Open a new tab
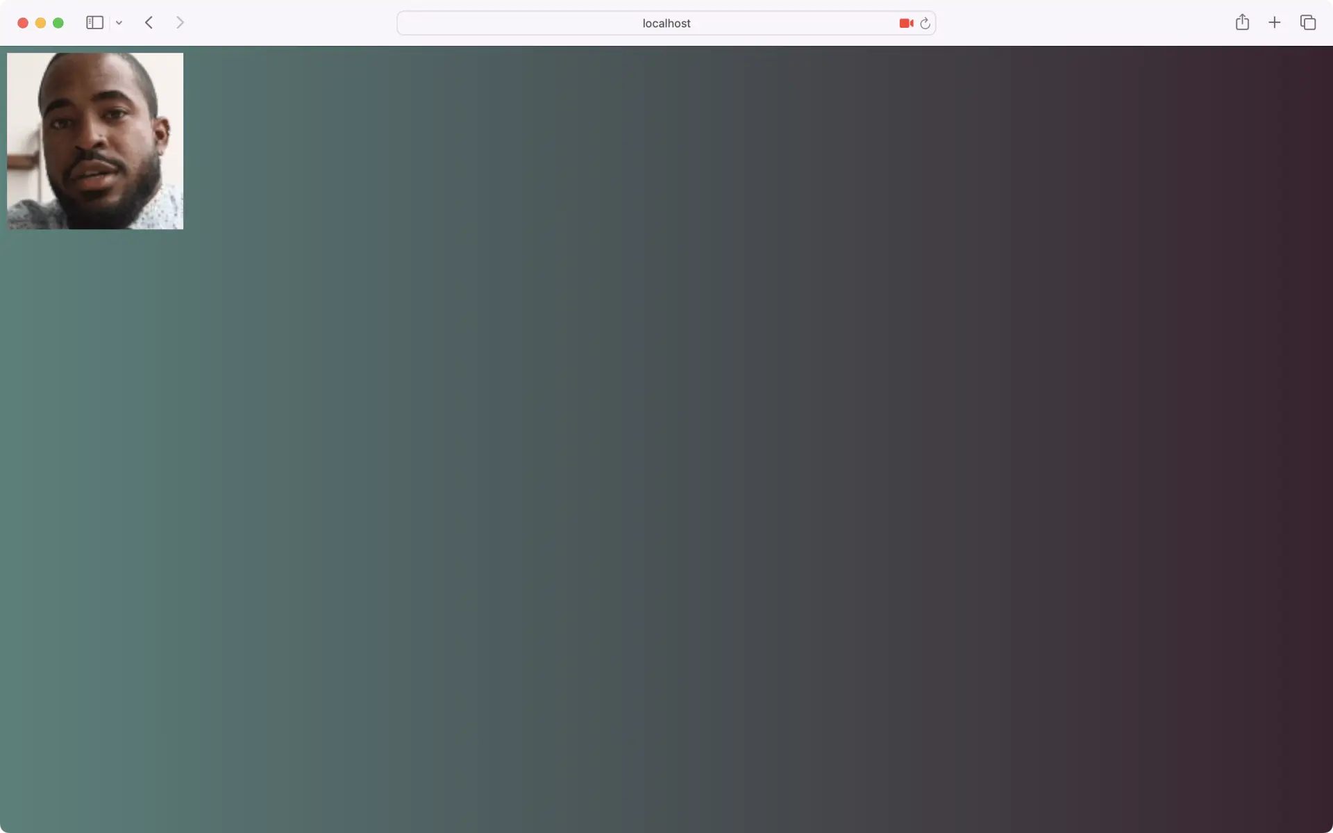This screenshot has height=833, width=1333. (x=1274, y=23)
